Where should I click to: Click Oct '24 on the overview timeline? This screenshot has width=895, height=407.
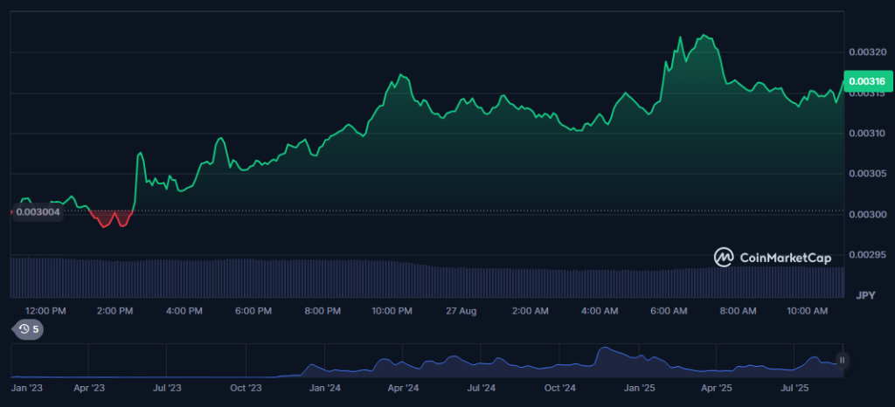click(559, 387)
